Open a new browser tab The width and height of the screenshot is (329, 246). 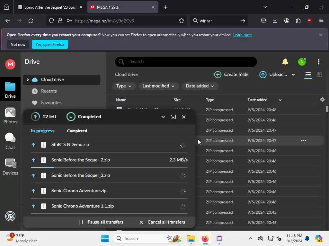165,7
